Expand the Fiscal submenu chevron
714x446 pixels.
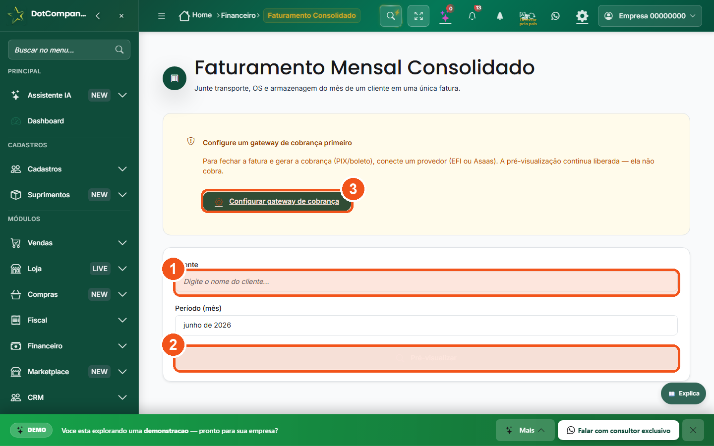click(122, 320)
